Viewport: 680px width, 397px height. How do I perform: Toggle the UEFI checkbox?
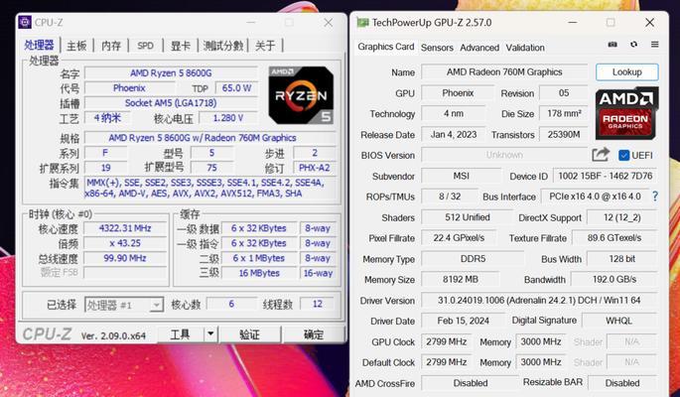[x=623, y=155]
